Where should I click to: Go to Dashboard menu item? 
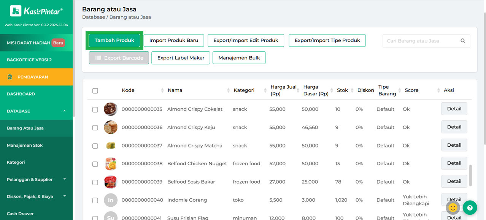tap(21, 94)
